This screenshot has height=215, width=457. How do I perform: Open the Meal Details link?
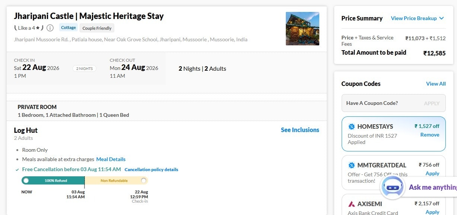tap(111, 159)
